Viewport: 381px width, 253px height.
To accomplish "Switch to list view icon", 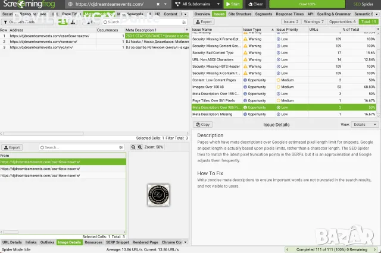I will click(x=63, y=22).
